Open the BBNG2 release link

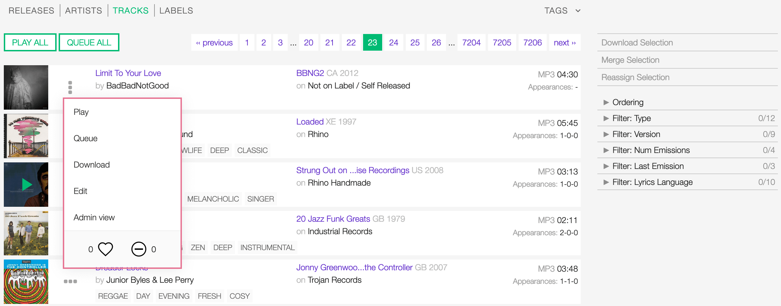(x=310, y=73)
